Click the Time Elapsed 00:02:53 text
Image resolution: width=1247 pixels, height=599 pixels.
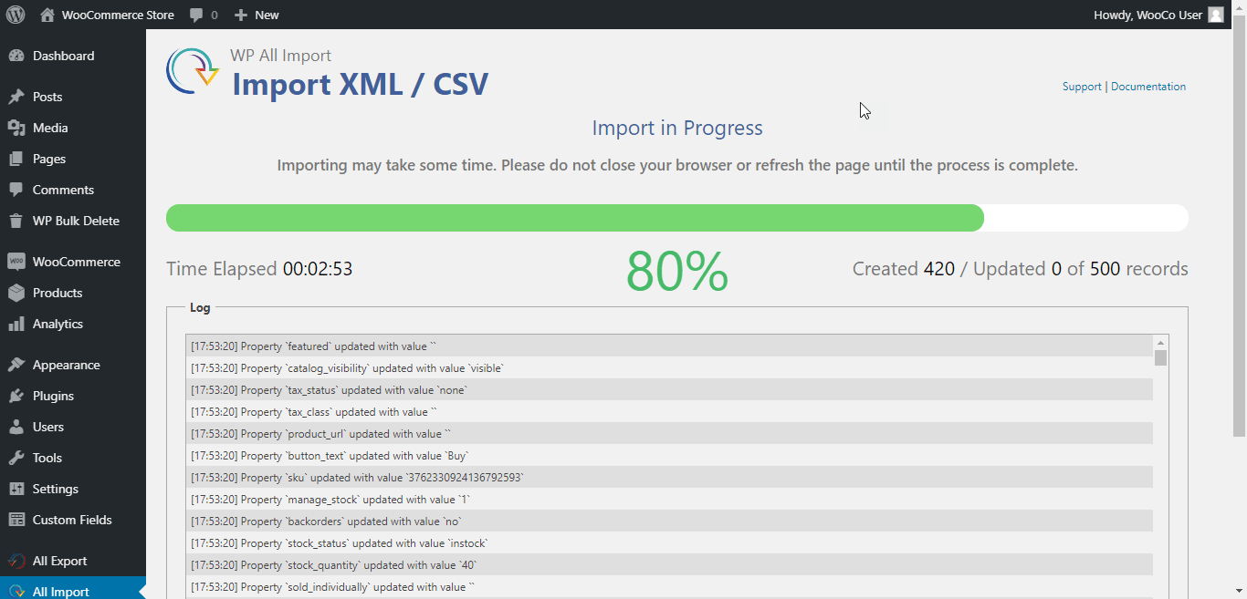(x=259, y=269)
